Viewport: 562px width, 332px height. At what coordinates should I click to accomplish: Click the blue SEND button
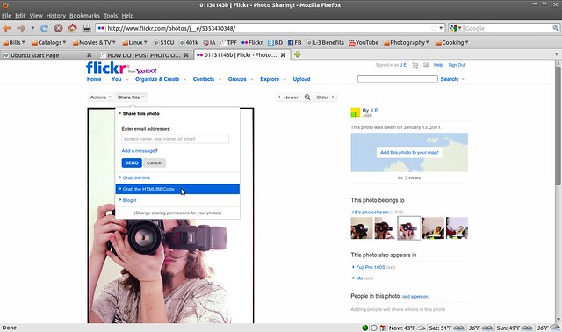point(132,162)
